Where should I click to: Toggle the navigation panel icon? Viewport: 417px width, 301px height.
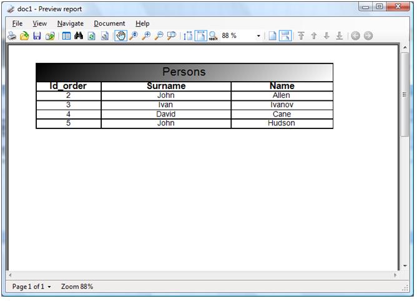point(66,36)
